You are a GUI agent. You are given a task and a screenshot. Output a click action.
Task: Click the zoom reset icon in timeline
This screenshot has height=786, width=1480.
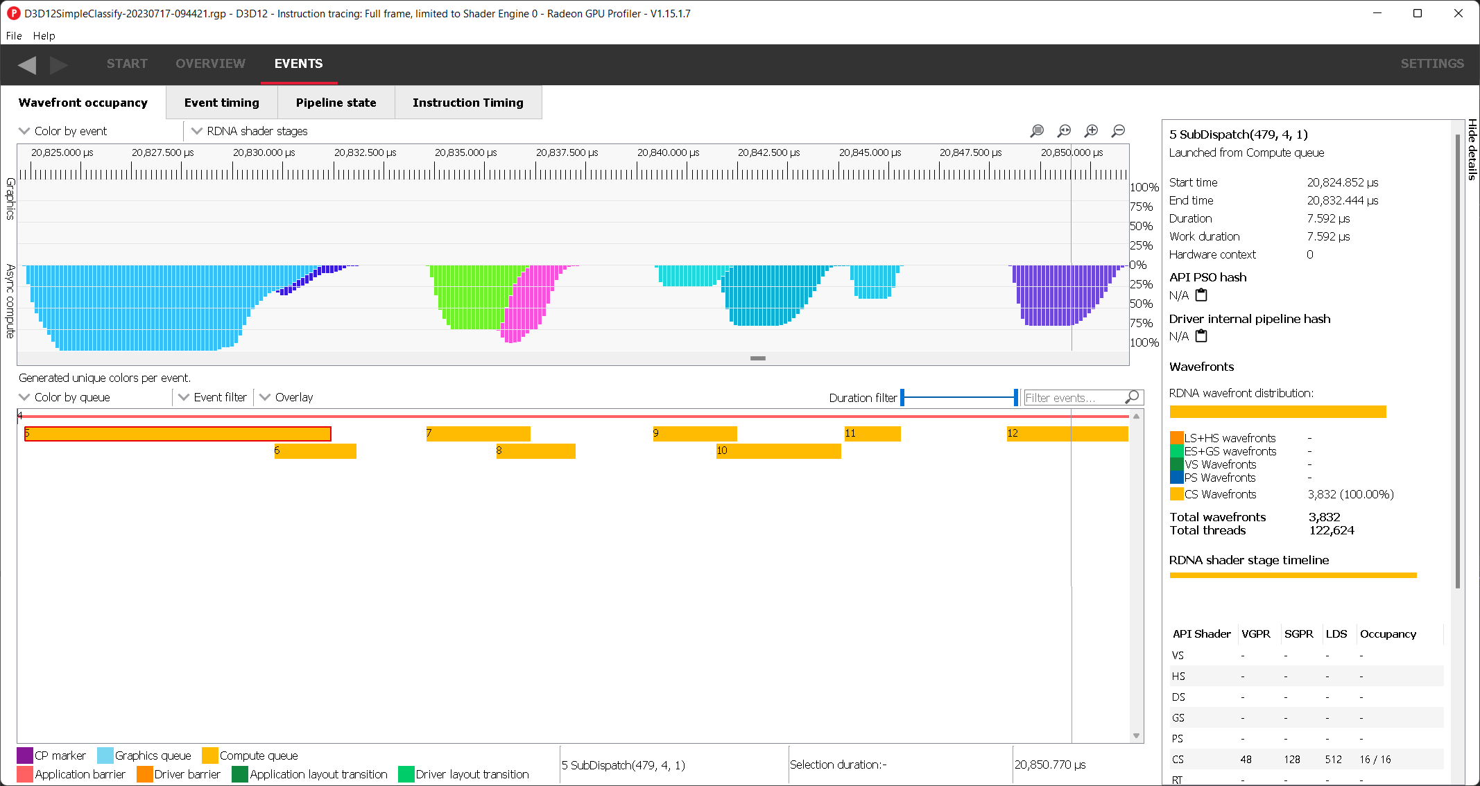coord(1065,131)
